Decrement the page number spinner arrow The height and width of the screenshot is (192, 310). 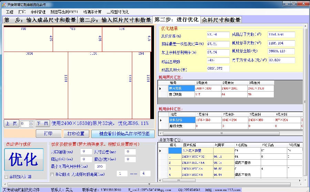tap(31, 125)
